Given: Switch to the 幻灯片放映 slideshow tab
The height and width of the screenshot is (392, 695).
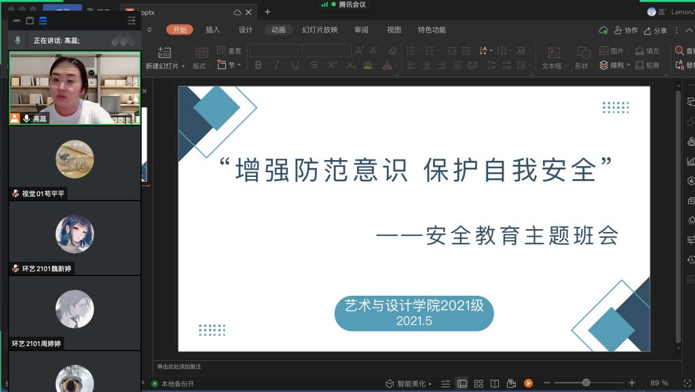Looking at the screenshot, I should click(320, 30).
